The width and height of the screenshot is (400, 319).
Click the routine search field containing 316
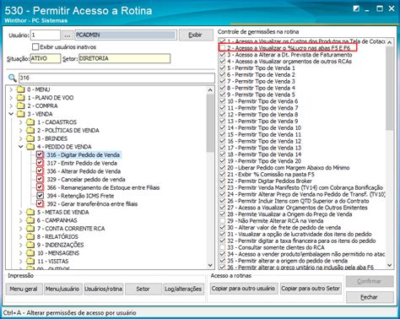click(116, 78)
